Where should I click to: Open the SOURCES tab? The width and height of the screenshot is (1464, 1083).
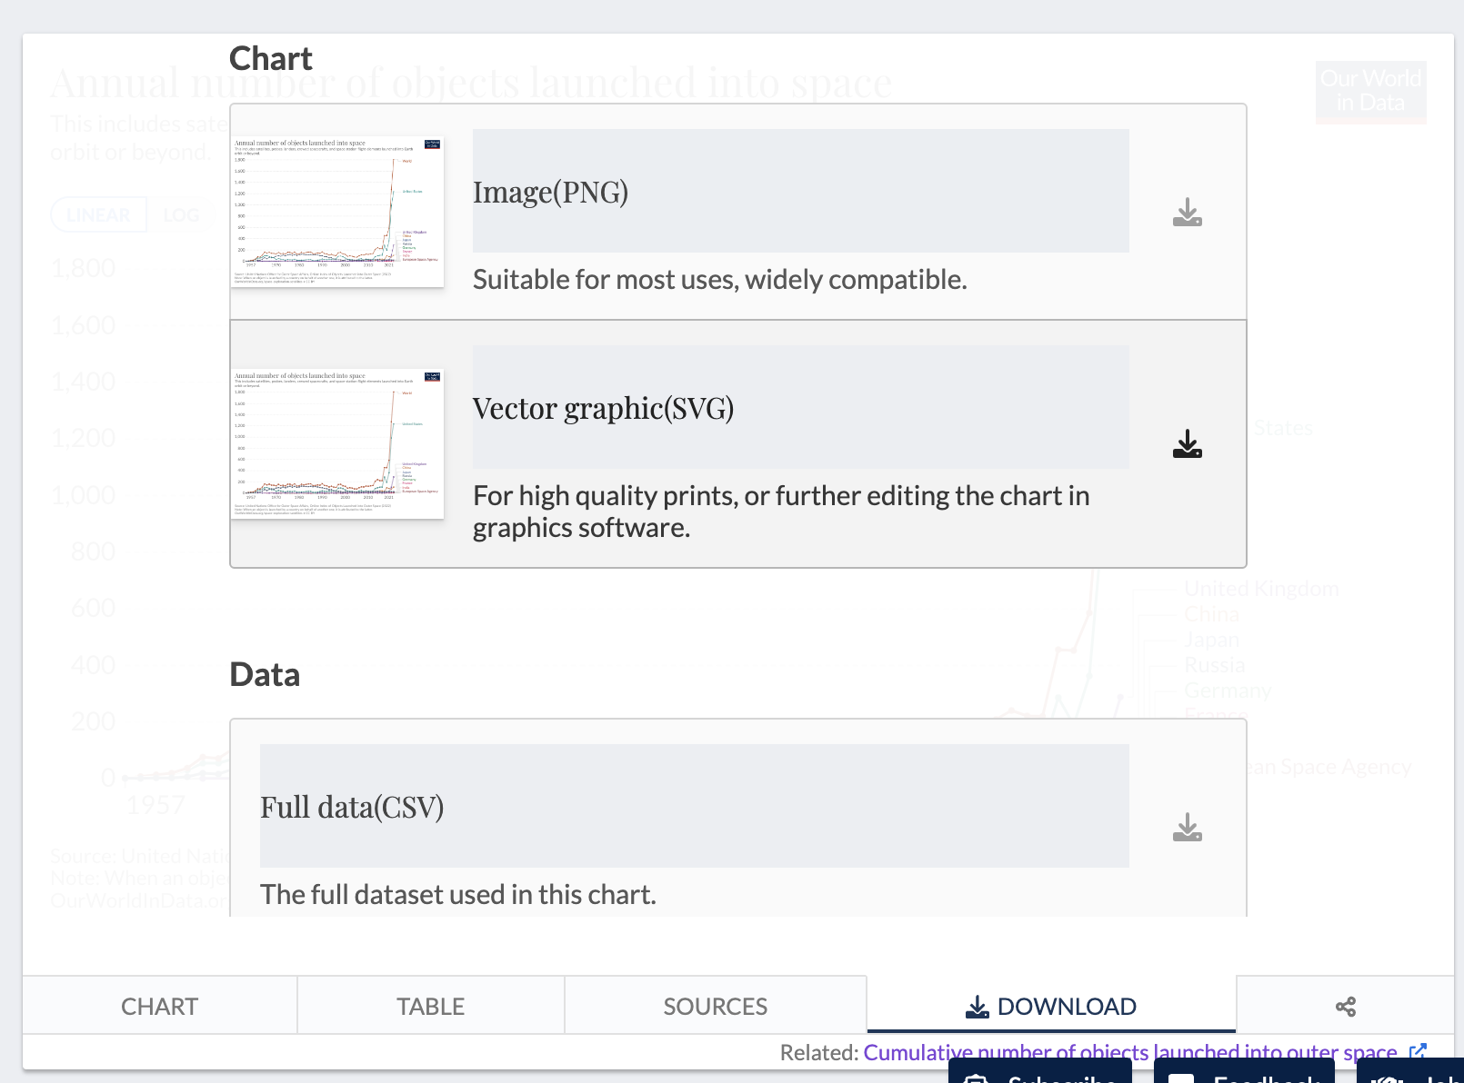716,1006
